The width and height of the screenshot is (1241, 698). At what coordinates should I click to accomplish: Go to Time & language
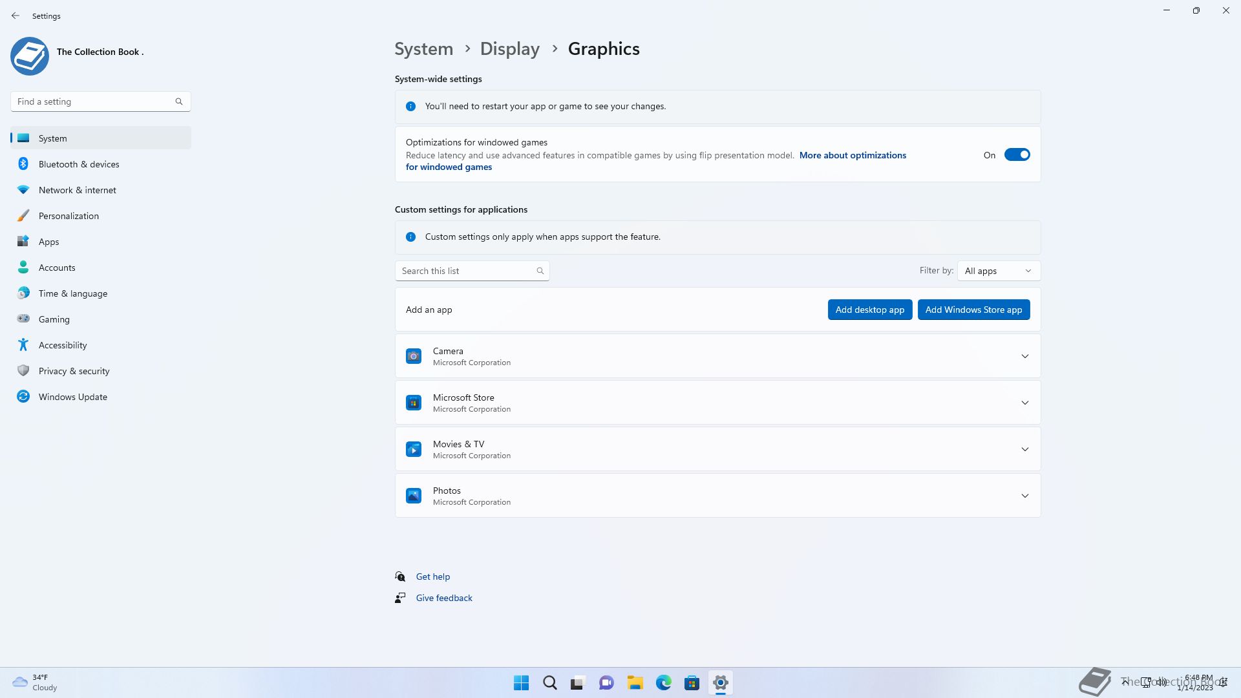[x=101, y=293]
